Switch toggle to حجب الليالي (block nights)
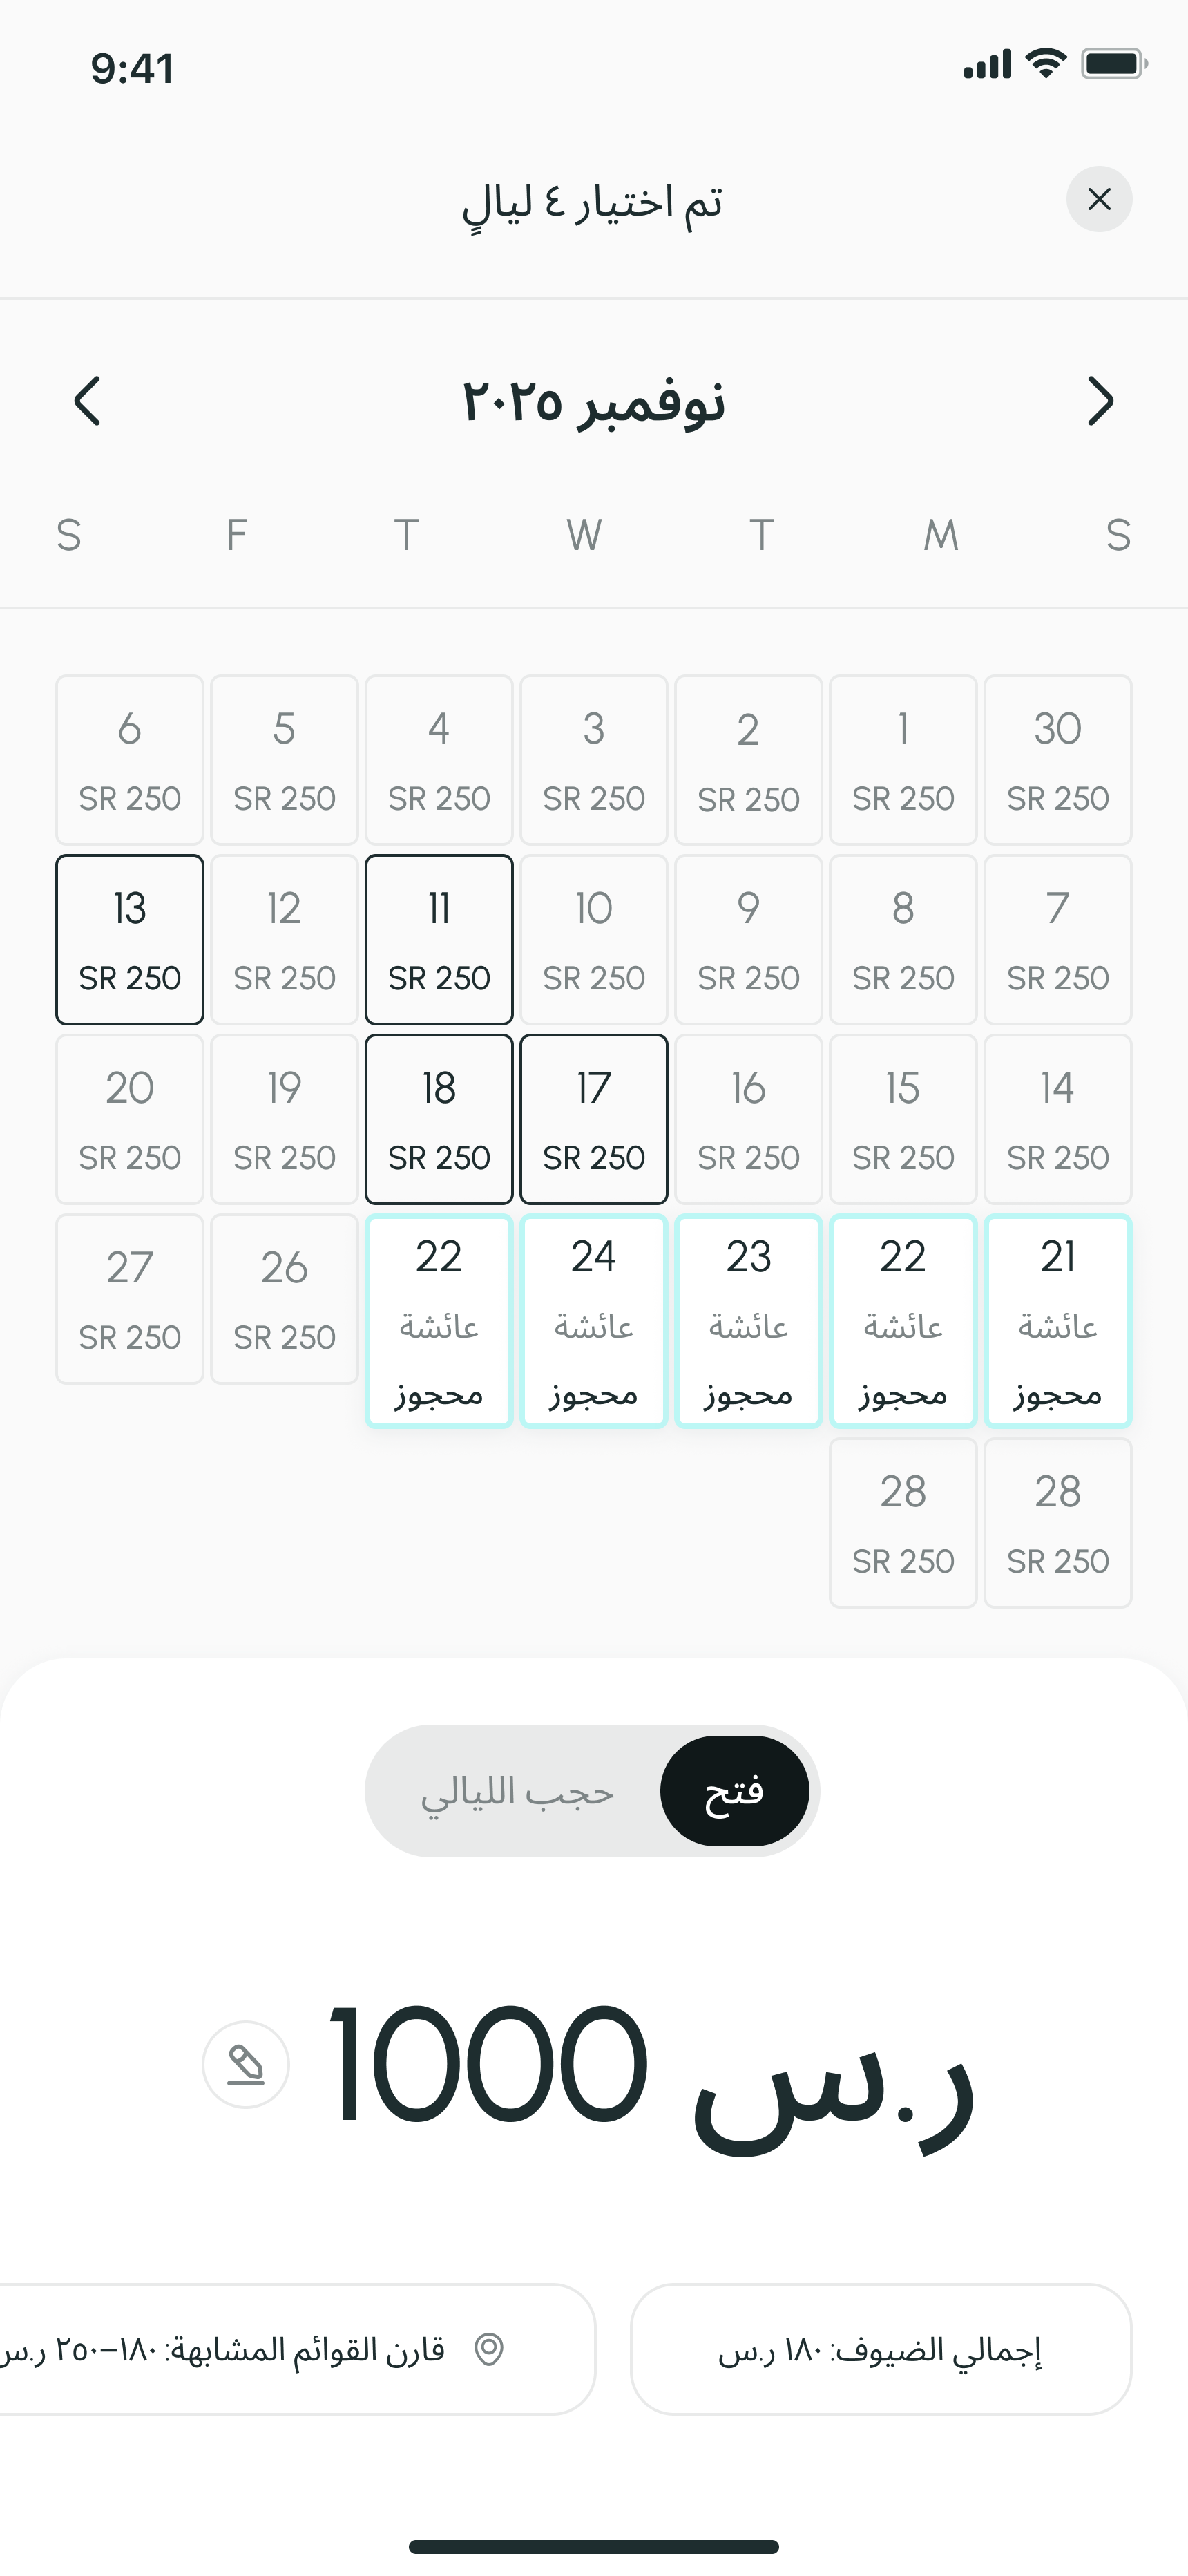The width and height of the screenshot is (1188, 2576). coord(517,1791)
